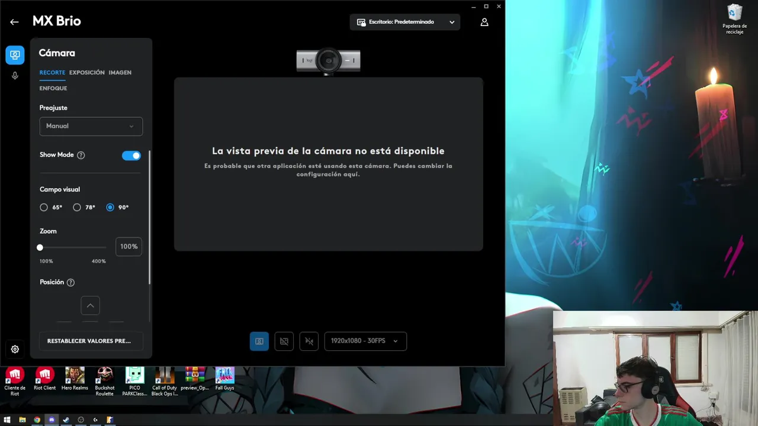
Task: Click the Show Mode help question mark
Action: (81, 155)
